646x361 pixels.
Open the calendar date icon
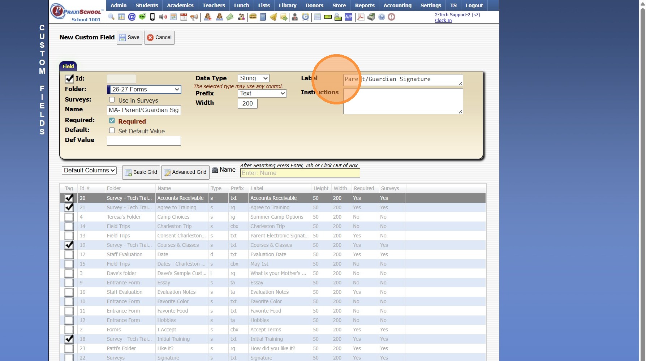tap(184, 17)
